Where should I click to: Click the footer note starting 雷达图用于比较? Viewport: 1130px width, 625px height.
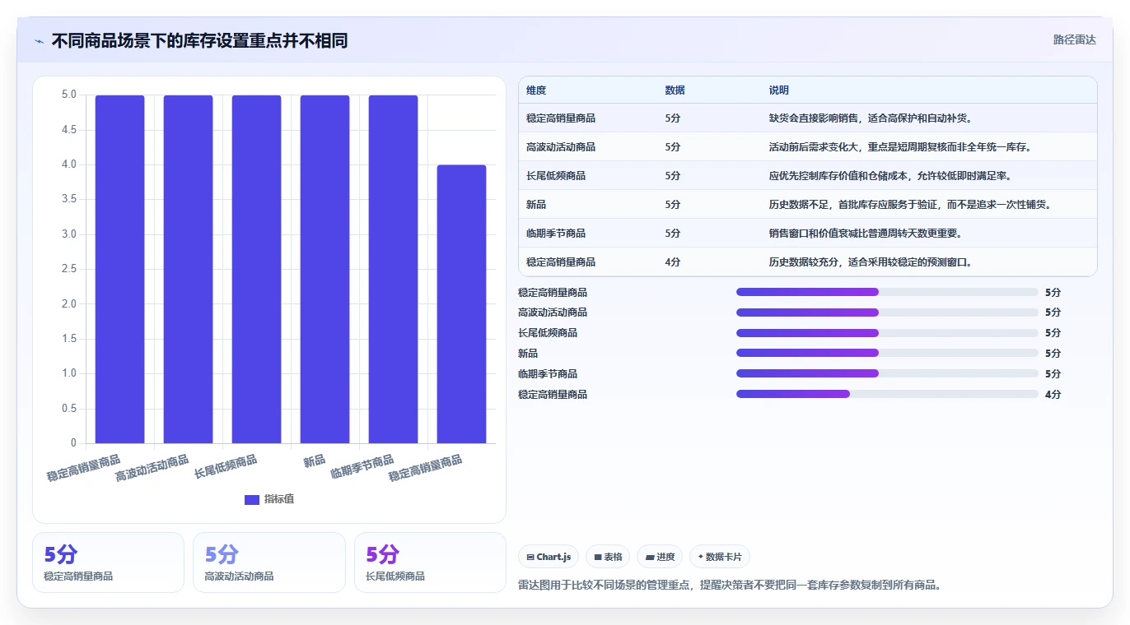730,586
